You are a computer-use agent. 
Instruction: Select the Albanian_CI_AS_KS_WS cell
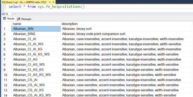(x=36, y=75)
